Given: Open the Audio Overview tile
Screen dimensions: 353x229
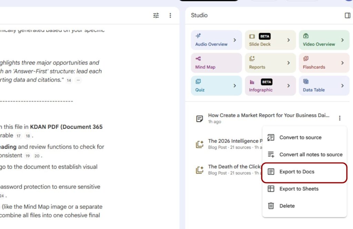Looking at the screenshot, I should [x=211, y=40].
